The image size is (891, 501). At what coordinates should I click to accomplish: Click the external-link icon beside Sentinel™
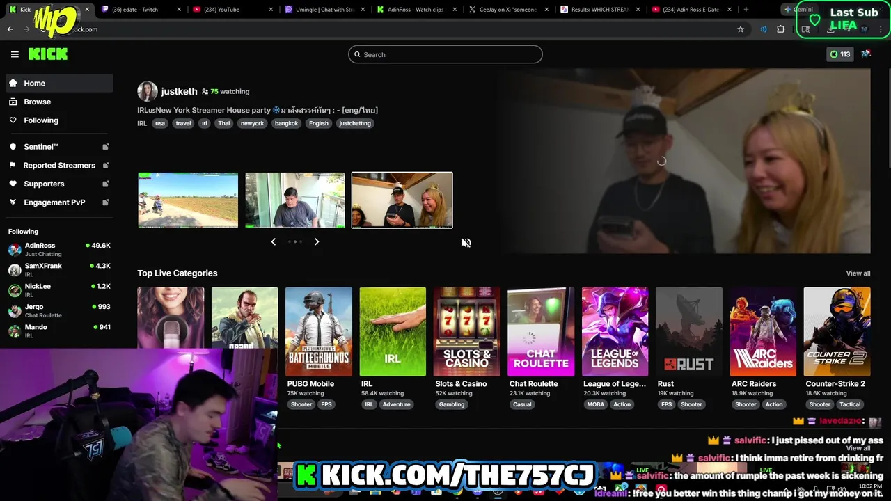point(106,147)
